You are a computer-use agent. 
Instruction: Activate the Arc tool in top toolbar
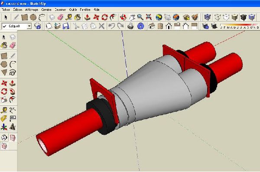(42, 17)
